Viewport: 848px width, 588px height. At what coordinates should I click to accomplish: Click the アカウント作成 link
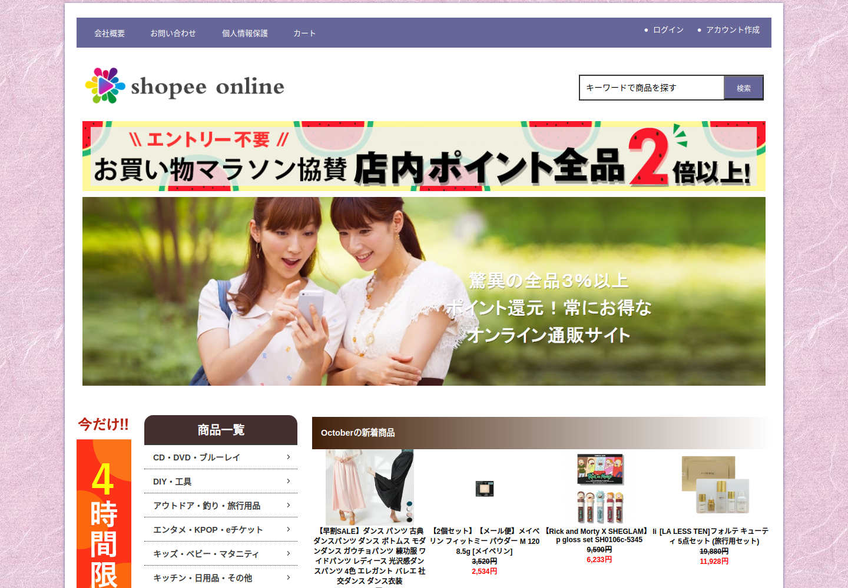[x=733, y=29]
